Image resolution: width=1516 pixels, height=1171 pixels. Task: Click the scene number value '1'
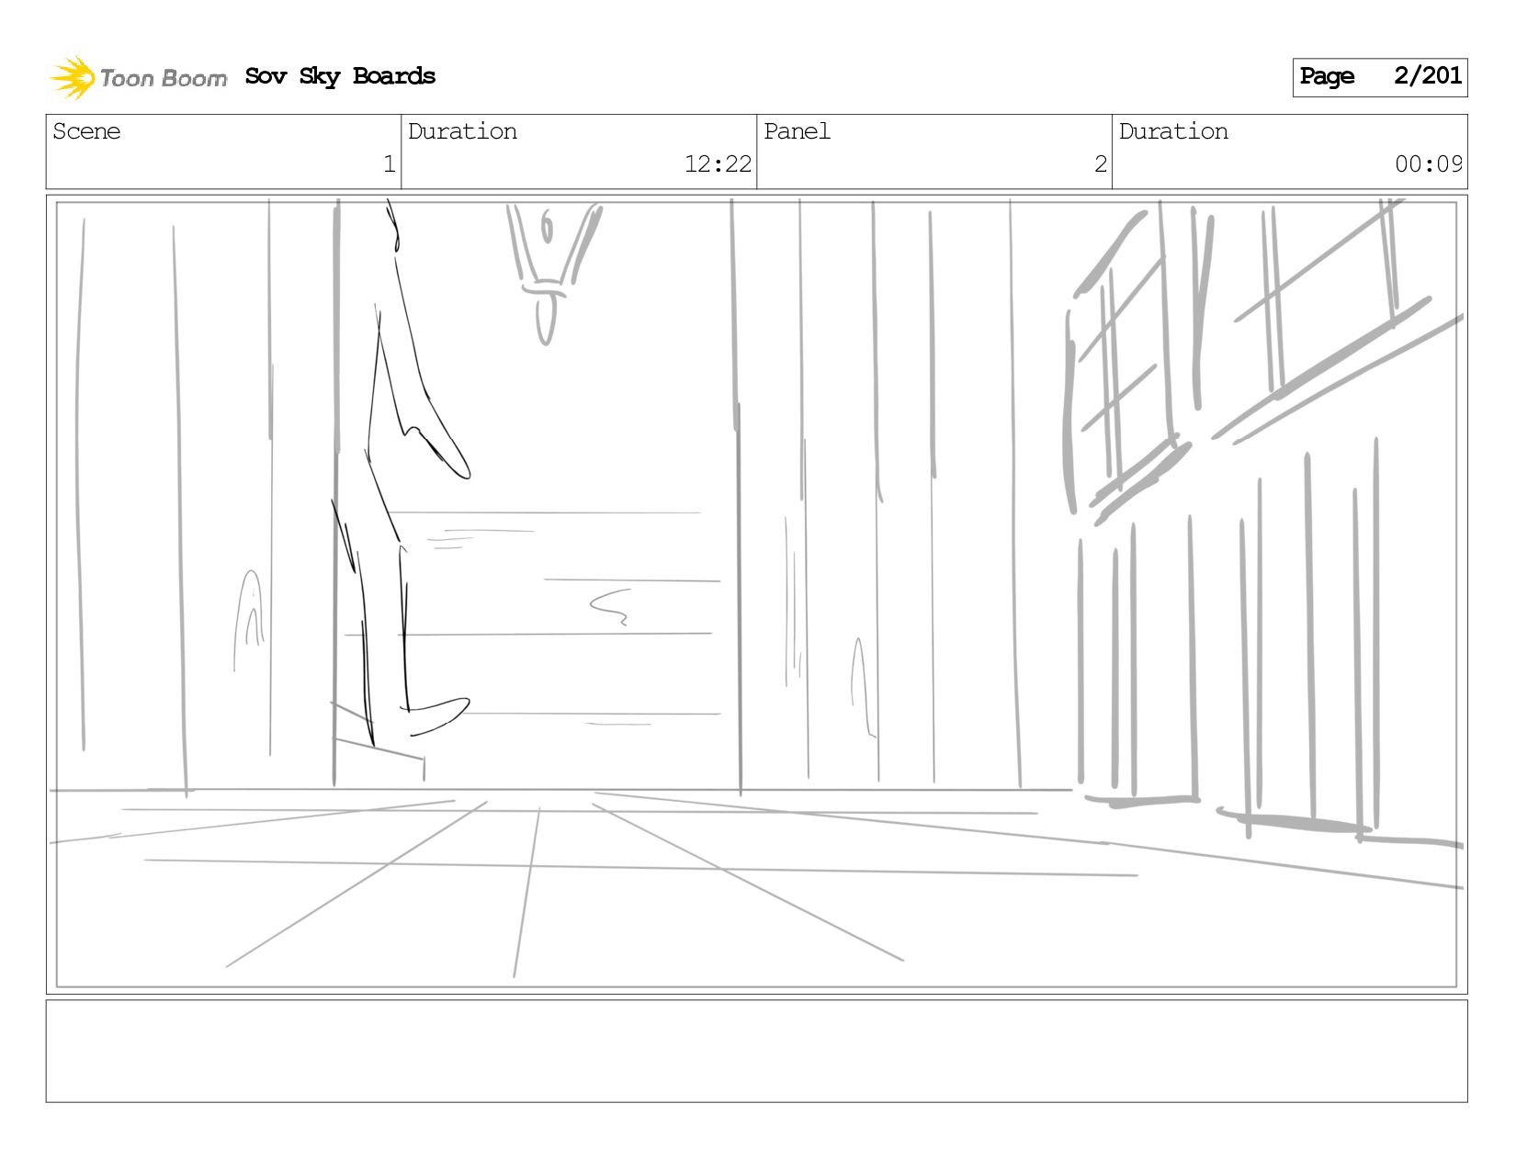[389, 164]
